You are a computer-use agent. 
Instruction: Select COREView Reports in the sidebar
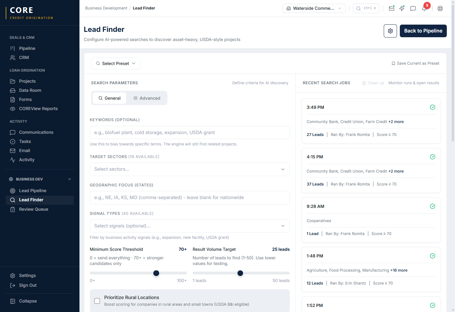coord(39,109)
